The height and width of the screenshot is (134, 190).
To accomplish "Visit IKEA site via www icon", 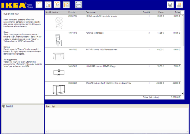I will [x=79, y=5].
